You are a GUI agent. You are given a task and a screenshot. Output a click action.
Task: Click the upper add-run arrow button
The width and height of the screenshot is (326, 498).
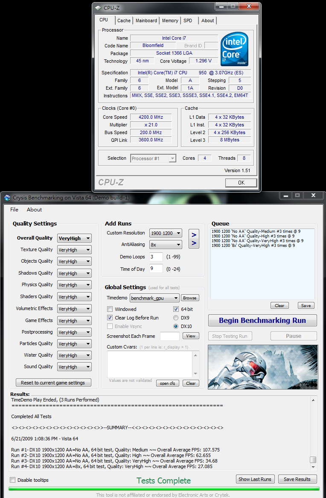click(194, 235)
